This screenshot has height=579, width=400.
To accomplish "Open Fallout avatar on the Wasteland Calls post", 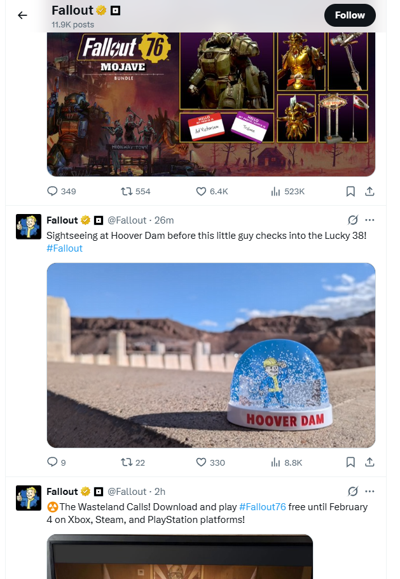I will [x=29, y=498].
